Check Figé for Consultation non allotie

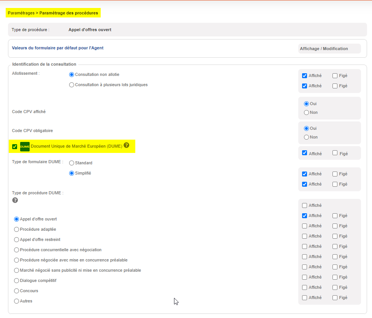[335, 76]
